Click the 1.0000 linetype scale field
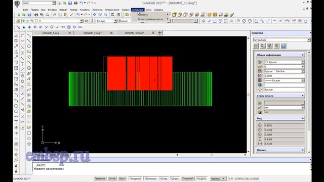This screenshot has width=324, height=182. [x=285, y=76]
